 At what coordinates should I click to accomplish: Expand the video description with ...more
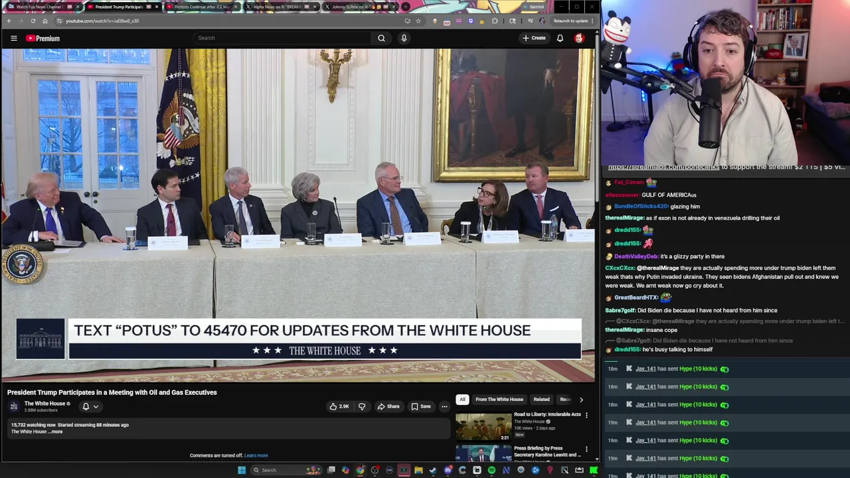coord(56,432)
